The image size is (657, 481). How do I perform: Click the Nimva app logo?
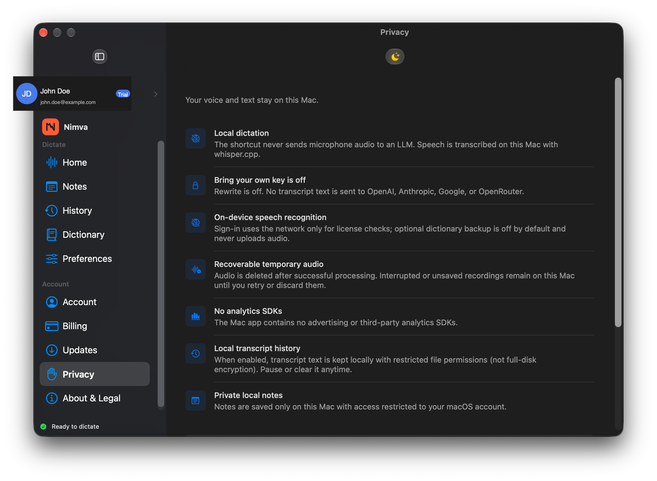pyautogui.click(x=51, y=127)
